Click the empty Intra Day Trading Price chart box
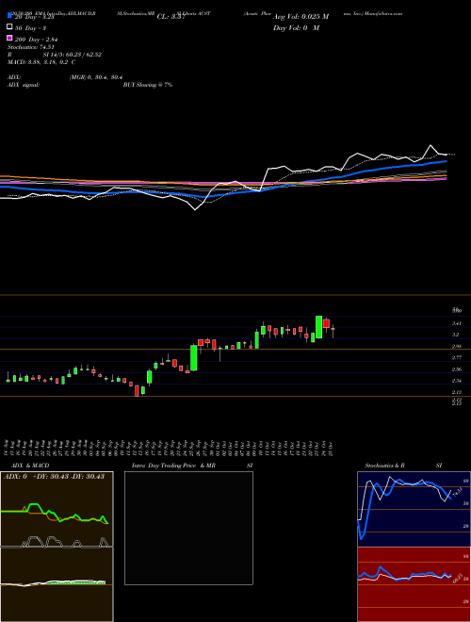 (x=188, y=528)
